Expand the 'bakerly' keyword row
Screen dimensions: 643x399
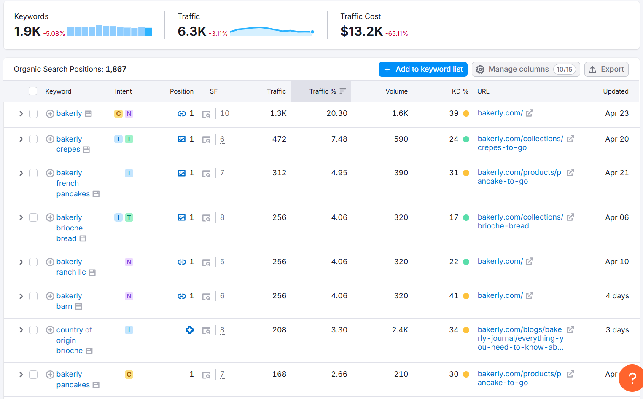click(21, 114)
